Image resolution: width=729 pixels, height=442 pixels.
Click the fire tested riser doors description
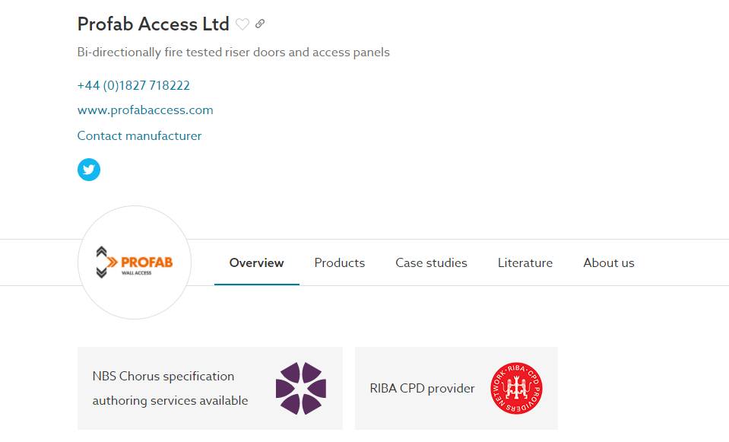pos(233,52)
